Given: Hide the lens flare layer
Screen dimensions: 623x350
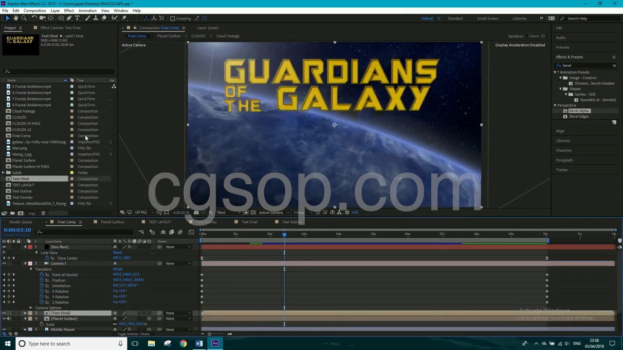Looking at the screenshot, I should (x=4, y=247).
